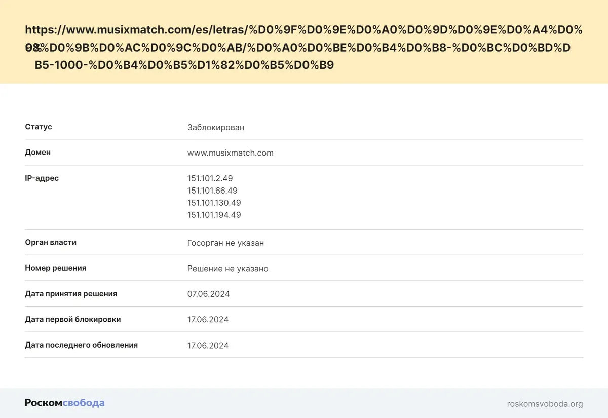Click the musixmatch URL in the header

[303, 48]
